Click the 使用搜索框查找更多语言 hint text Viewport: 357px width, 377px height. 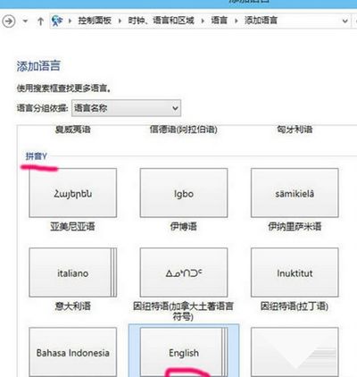point(63,88)
